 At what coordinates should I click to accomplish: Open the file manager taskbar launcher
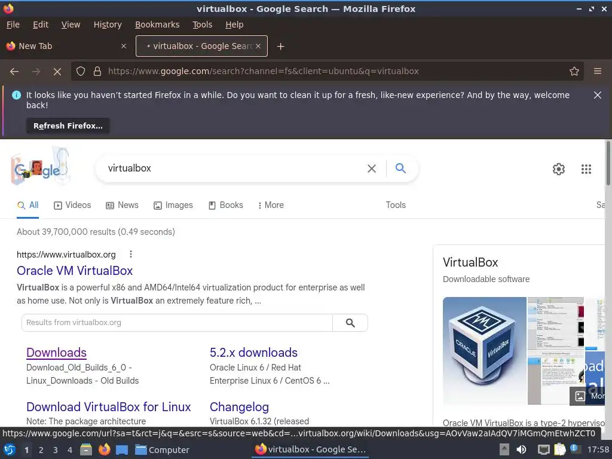pos(86,450)
